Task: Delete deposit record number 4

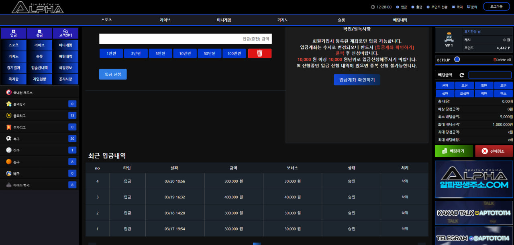Action: 404,181
